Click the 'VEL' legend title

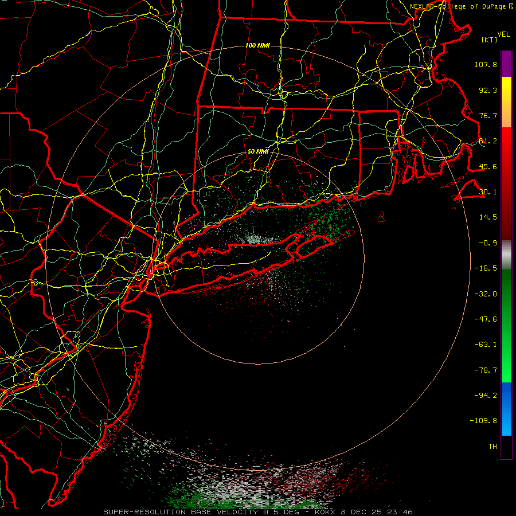tap(503, 34)
